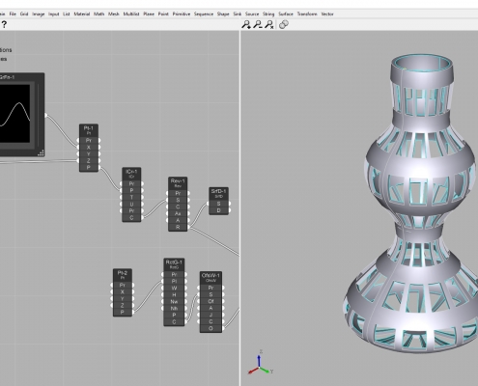
Task: Click the Nw row on the RctG-1 node
Action: pos(174,301)
